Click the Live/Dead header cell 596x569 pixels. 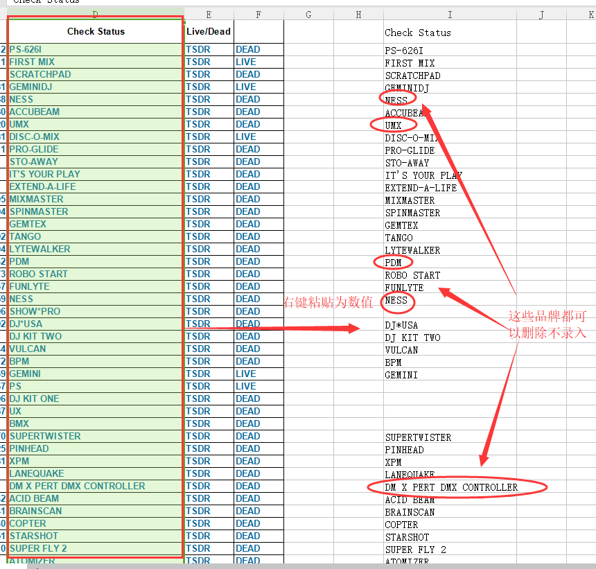point(209,32)
